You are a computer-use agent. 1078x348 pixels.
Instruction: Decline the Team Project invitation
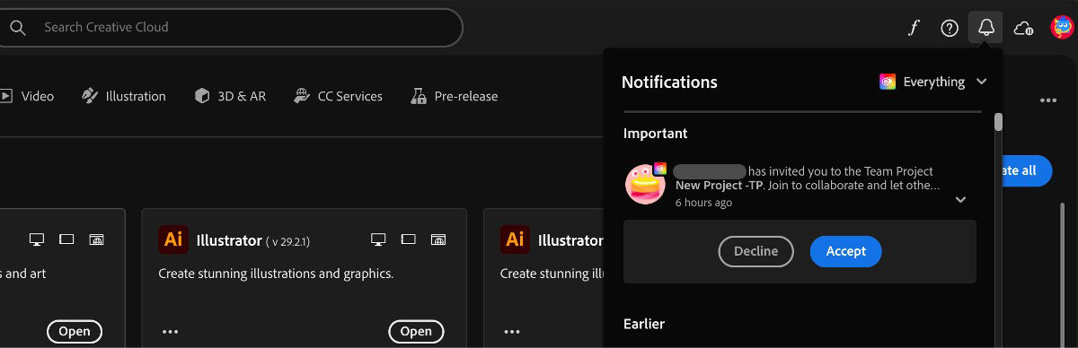click(x=755, y=251)
